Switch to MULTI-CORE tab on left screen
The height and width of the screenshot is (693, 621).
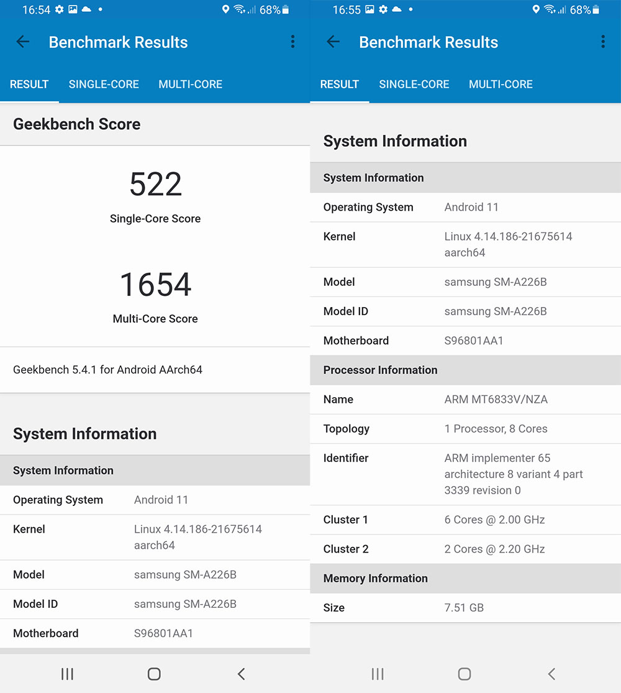pyautogui.click(x=190, y=85)
